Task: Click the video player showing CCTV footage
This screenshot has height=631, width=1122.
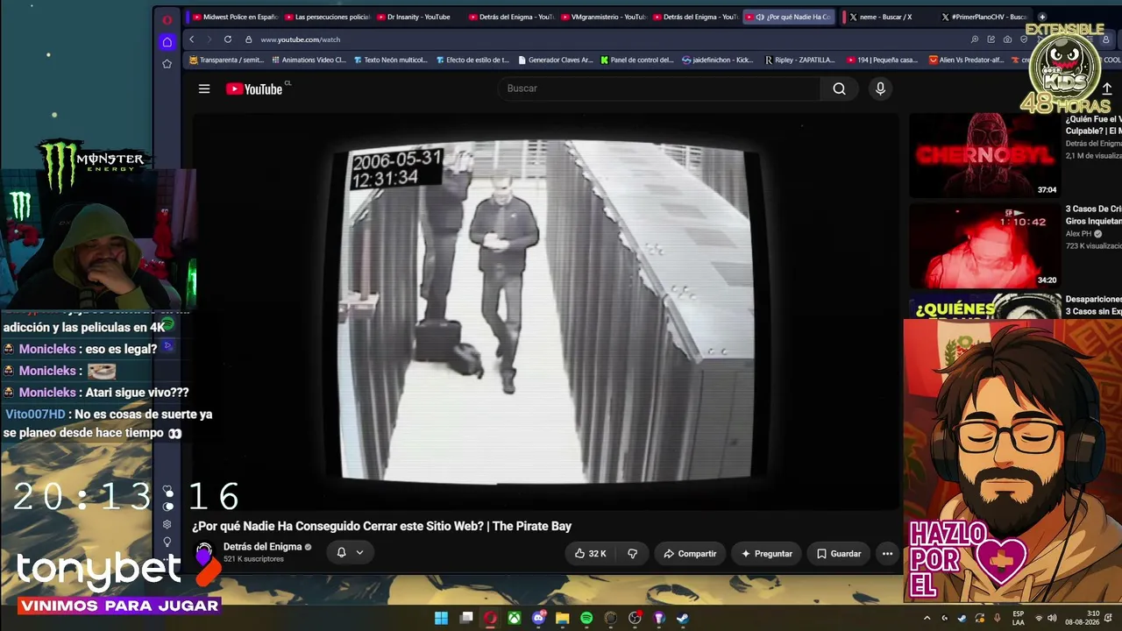Action: 545,311
